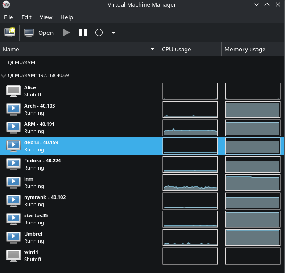
Task: Select the win11 VM name
Action: 31,252
